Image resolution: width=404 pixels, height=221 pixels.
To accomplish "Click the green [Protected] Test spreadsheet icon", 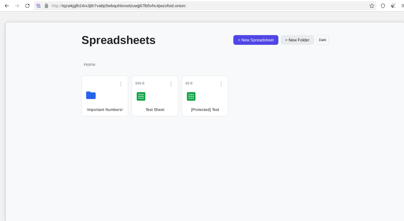I will [191, 96].
